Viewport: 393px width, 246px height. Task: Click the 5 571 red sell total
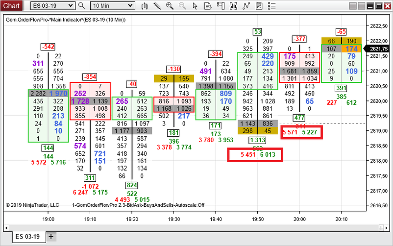point(290,132)
